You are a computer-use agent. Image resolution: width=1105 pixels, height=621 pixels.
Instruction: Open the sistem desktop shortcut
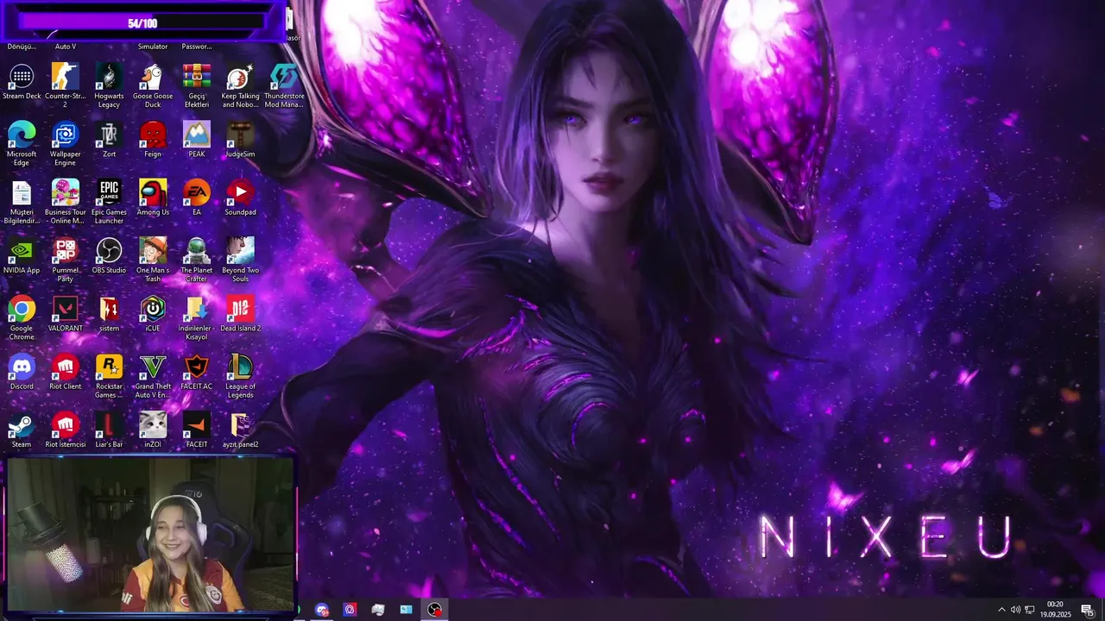click(x=109, y=313)
